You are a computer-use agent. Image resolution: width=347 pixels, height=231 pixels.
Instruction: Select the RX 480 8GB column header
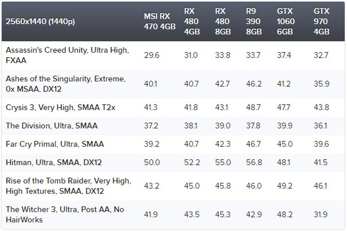point(223,21)
